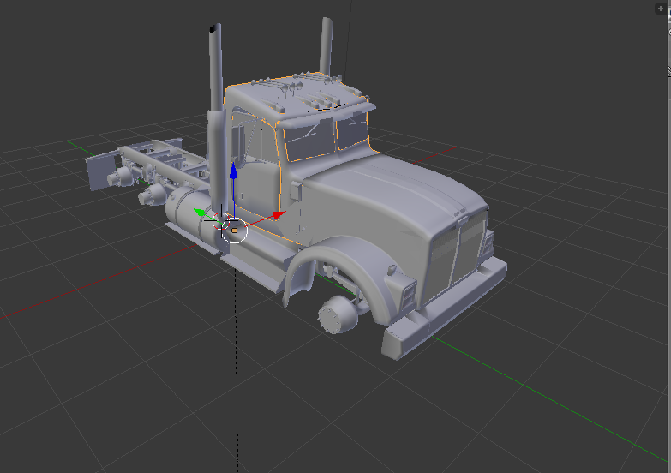Select the rear chassis mud flap panel
This screenshot has width=671, height=473.
coord(100,171)
